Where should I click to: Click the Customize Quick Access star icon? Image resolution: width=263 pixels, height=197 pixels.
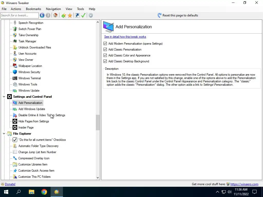coord(15,171)
